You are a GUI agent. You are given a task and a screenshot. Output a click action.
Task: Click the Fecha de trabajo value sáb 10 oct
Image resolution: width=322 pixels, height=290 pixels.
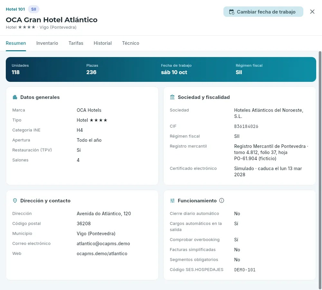(174, 72)
